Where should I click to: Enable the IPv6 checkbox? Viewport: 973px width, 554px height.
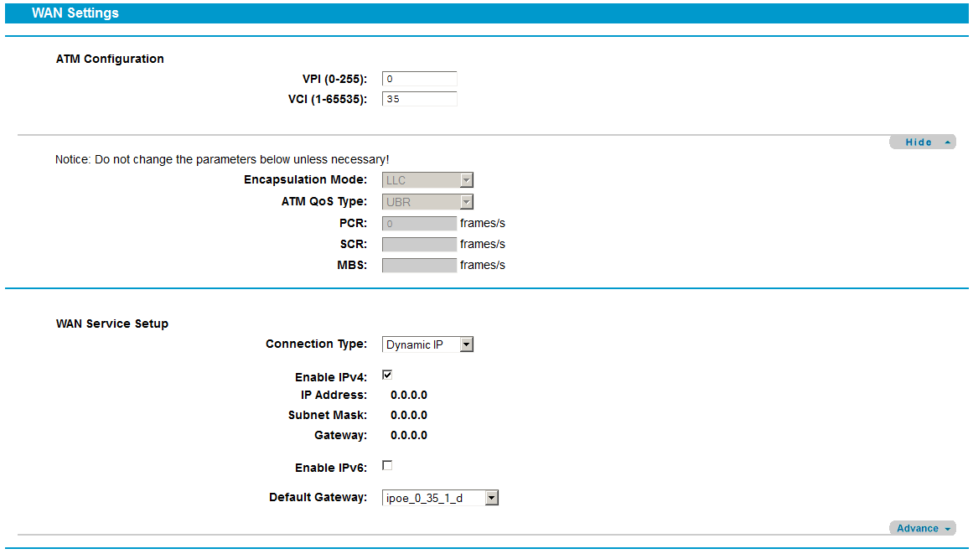coord(387,465)
